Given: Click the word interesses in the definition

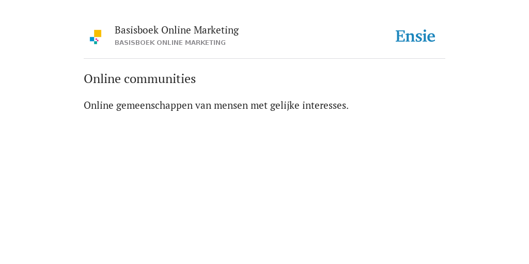Looking at the screenshot, I should pos(325,105).
